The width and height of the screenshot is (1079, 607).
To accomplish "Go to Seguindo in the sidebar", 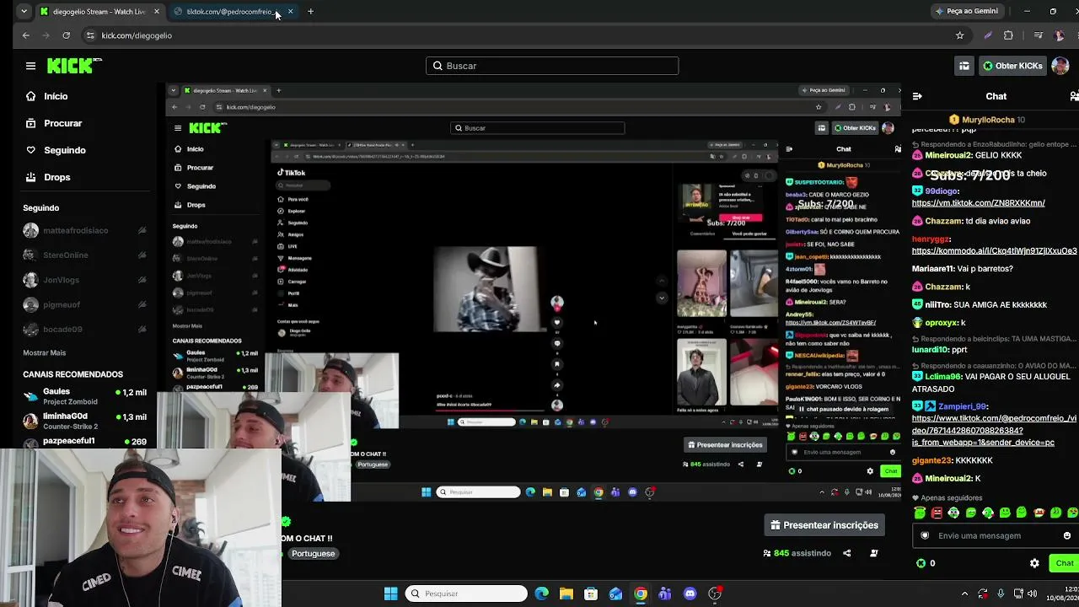I will click(x=65, y=150).
